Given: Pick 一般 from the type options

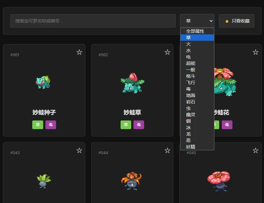Looking at the screenshot, I should point(197,70).
